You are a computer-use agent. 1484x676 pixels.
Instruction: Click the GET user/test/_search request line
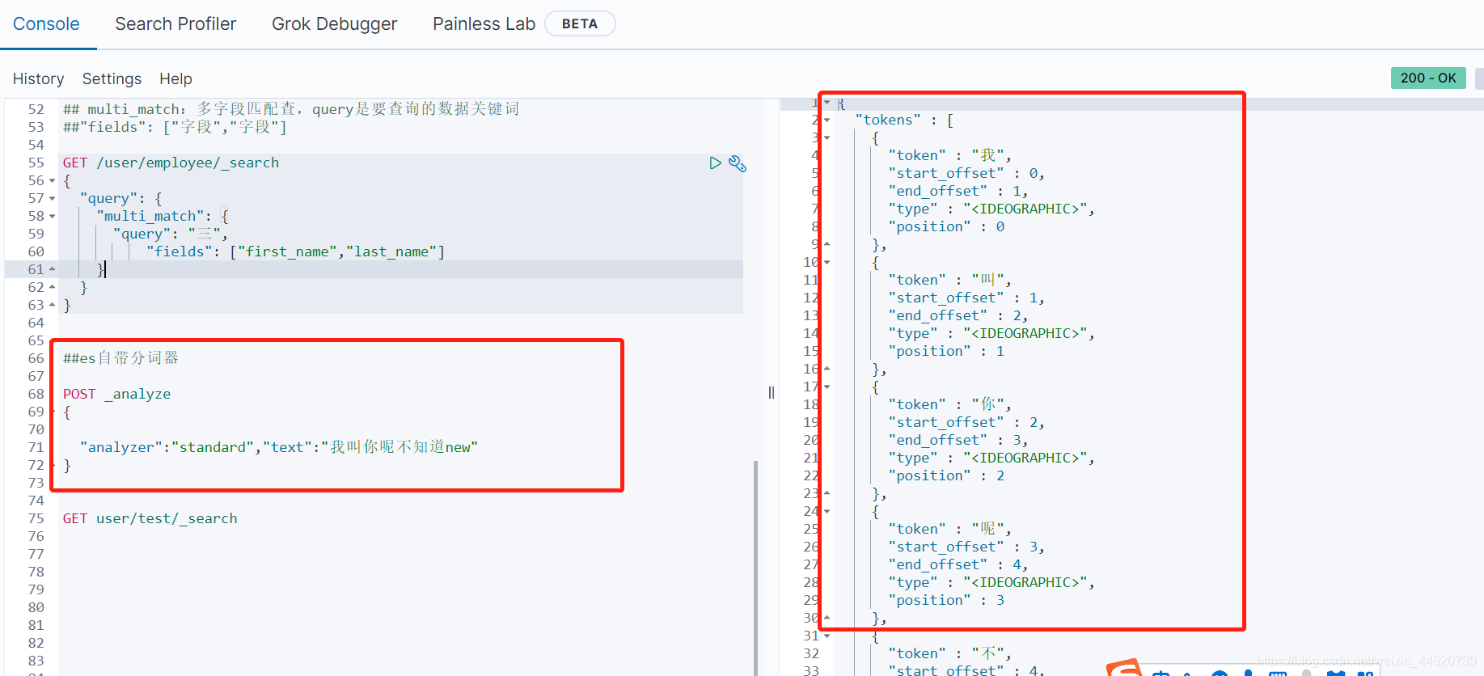(150, 519)
